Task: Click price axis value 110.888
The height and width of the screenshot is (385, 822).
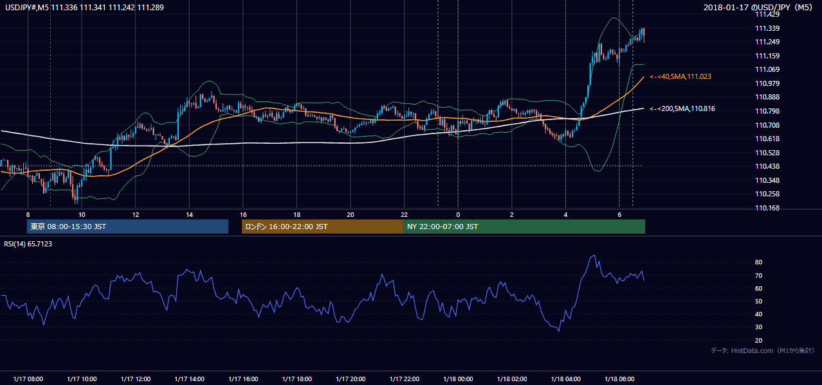Action: 767,98
